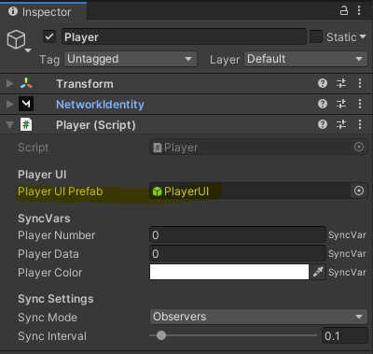Viewport: 373px width, 354px height.
Task: Click the Tag label text
Action: (x=49, y=60)
